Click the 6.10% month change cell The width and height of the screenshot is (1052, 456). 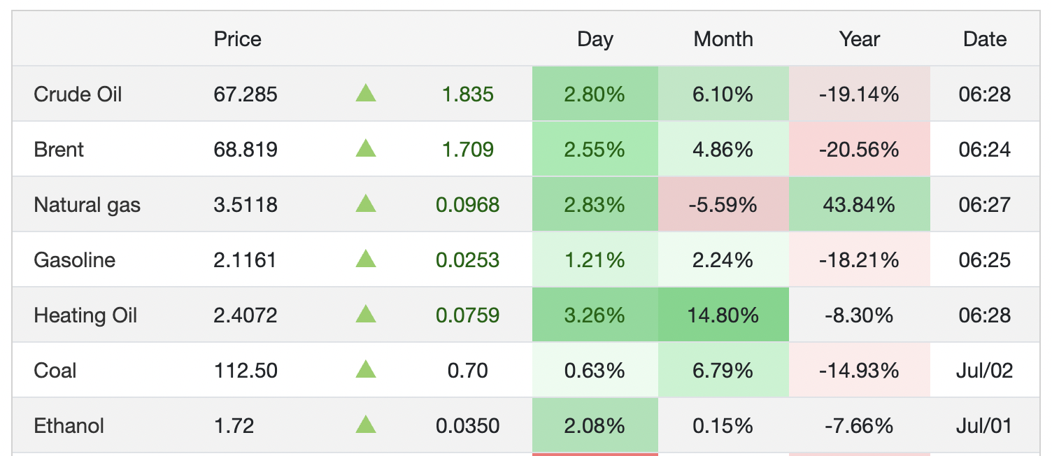723,94
